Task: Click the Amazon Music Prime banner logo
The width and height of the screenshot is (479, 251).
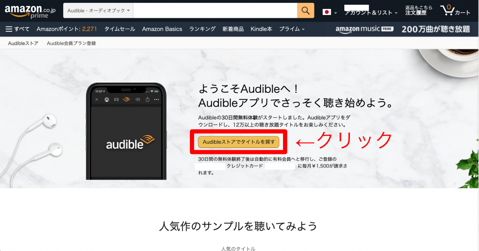Action: (364, 29)
